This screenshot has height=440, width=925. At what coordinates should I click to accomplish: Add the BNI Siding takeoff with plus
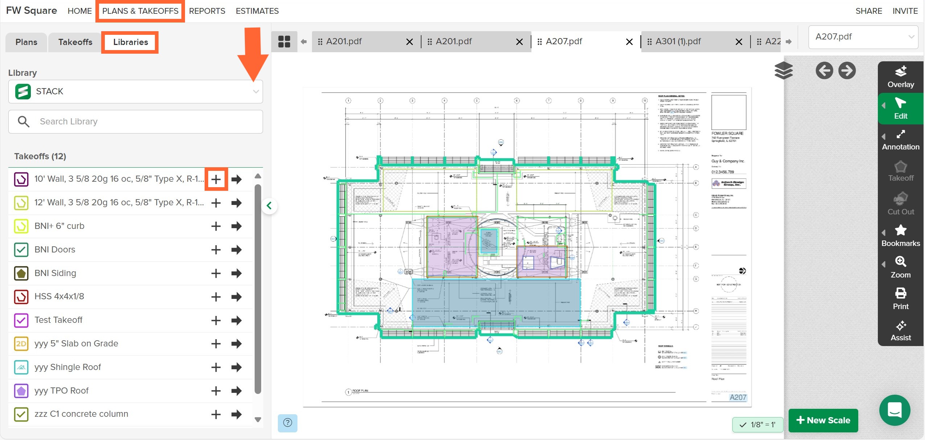pos(216,273)
